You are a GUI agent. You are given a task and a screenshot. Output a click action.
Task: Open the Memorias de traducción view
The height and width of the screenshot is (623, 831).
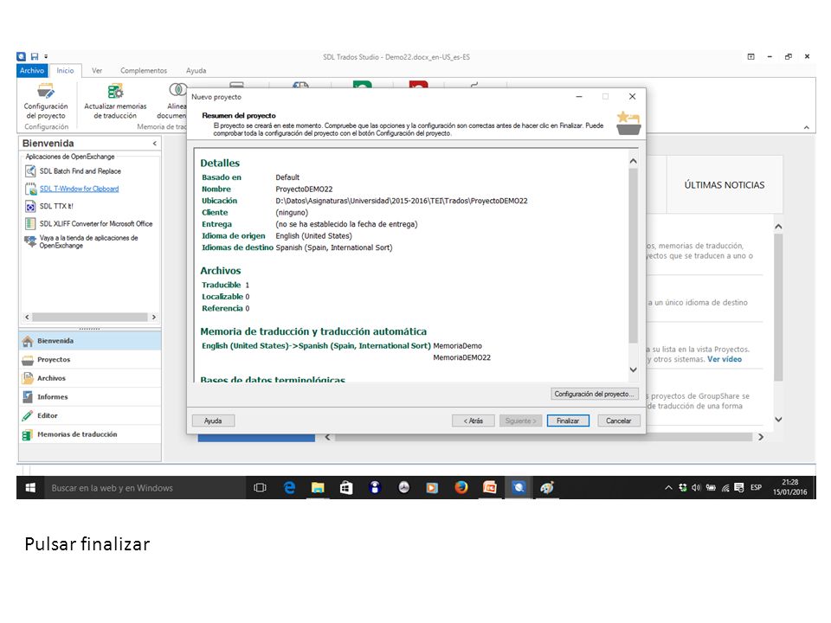tap(90, 434)
